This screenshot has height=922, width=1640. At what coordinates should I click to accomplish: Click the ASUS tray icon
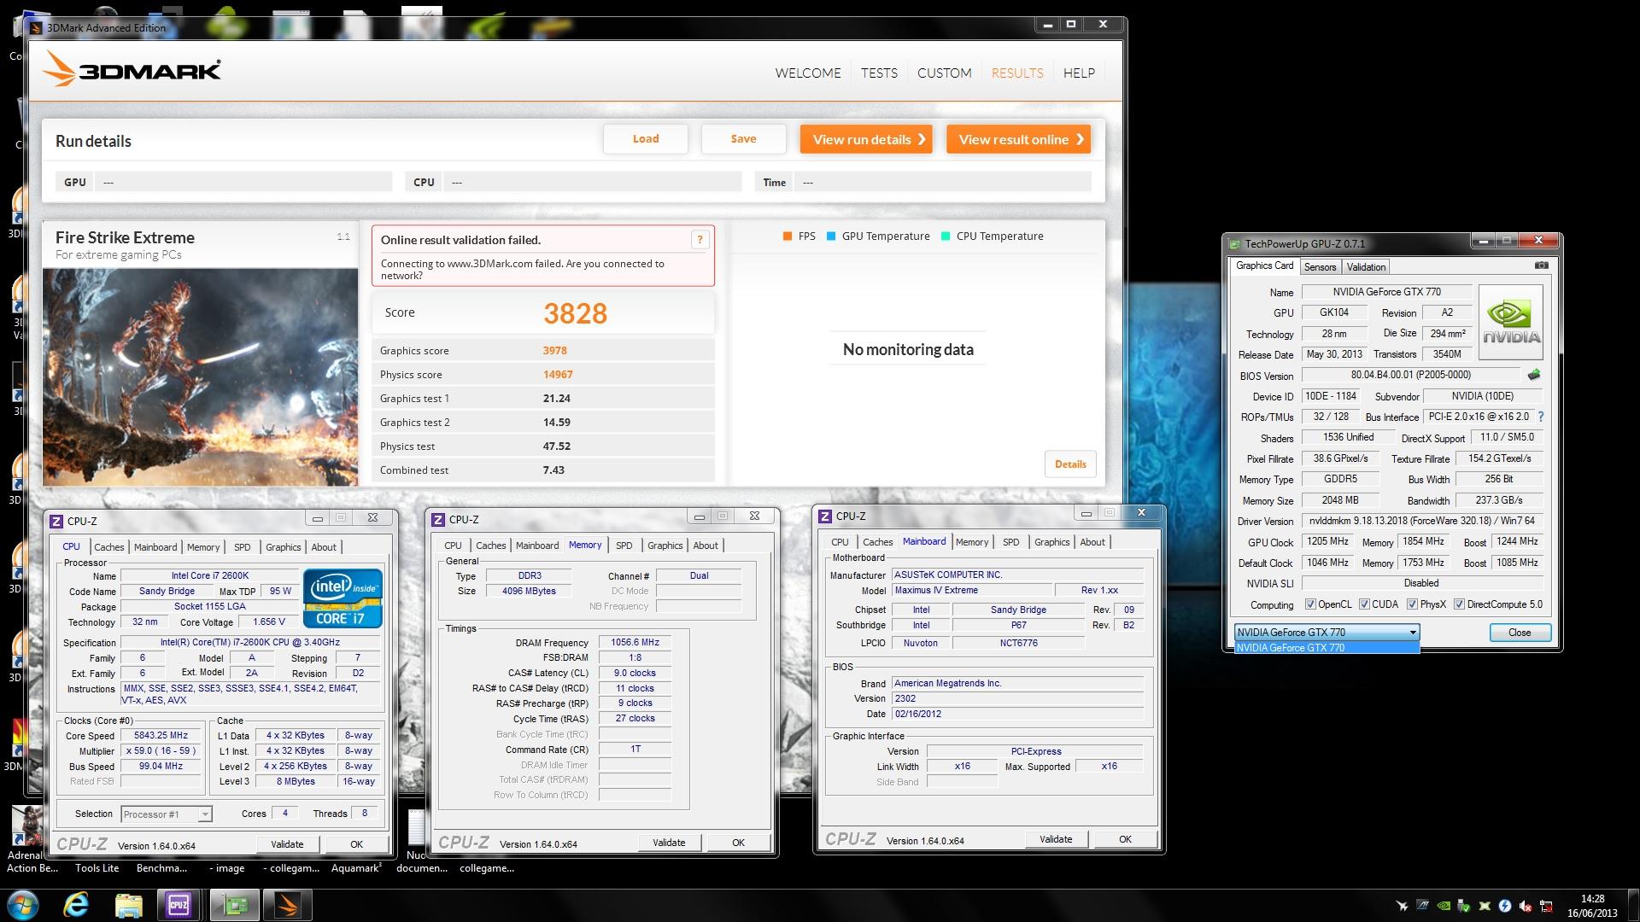[x=1423, y=906]
